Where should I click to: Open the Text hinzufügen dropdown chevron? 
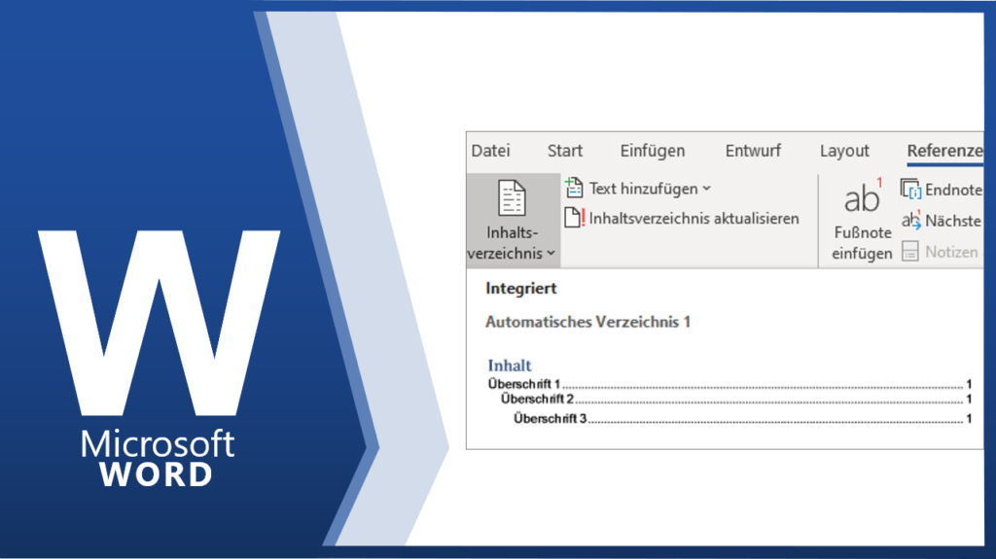[707, 189]
